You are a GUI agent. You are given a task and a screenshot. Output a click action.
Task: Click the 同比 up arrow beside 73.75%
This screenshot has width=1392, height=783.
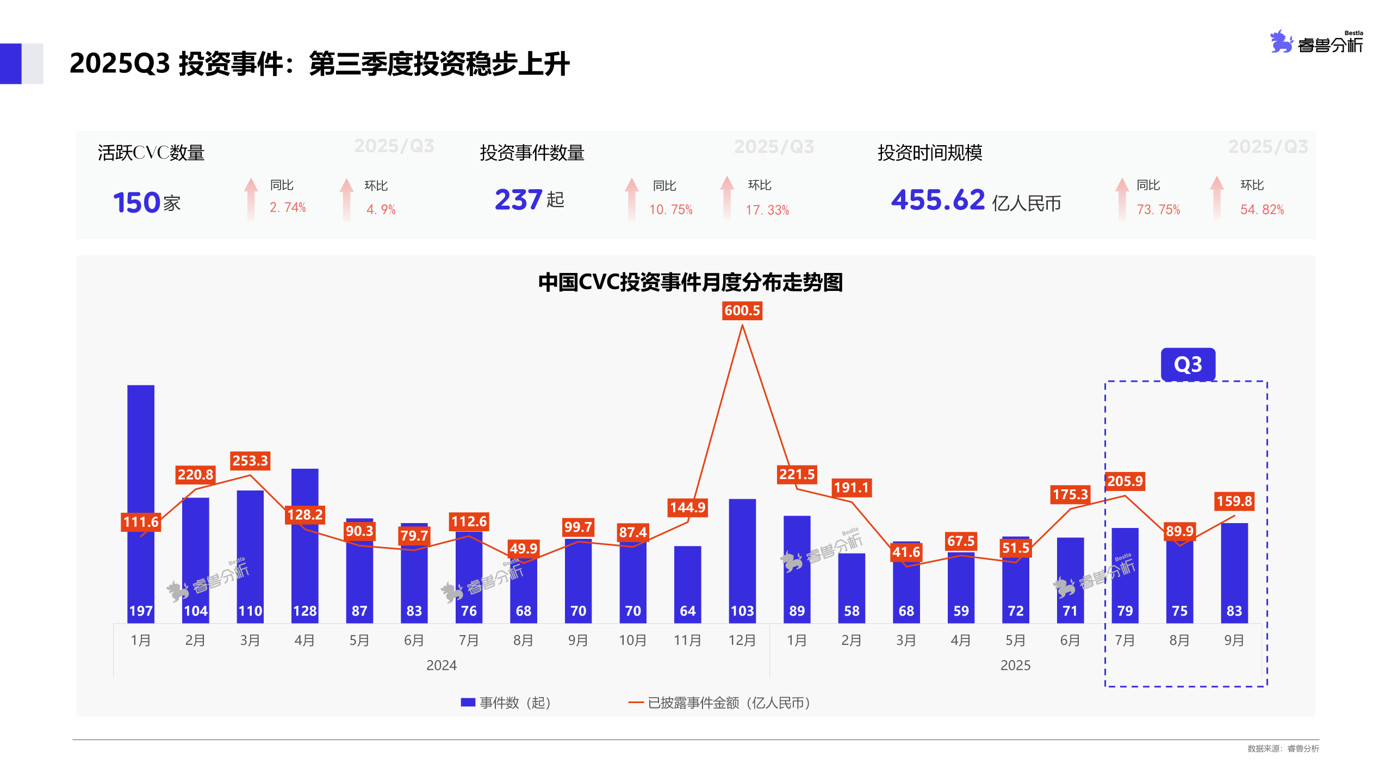[x=1121, y=198]
